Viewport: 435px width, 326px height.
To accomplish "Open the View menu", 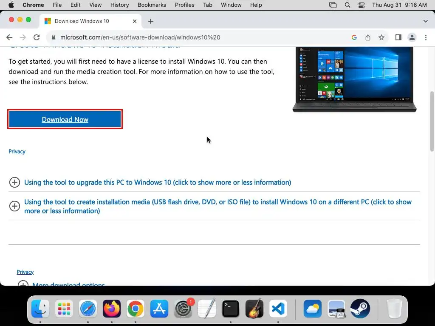I will click(96, 5).
